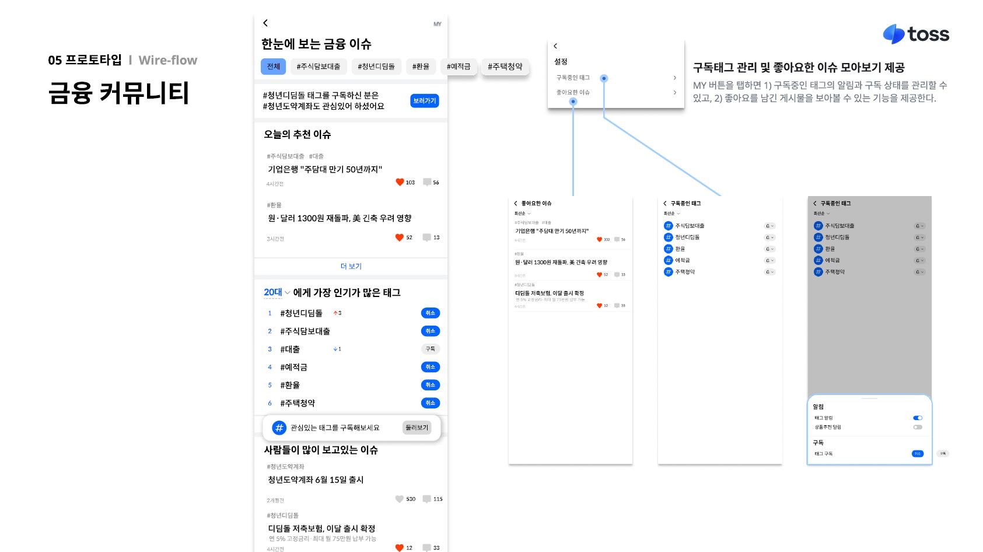Toggle the 태그 구독 button in bottom sheet

coord(917,453)
